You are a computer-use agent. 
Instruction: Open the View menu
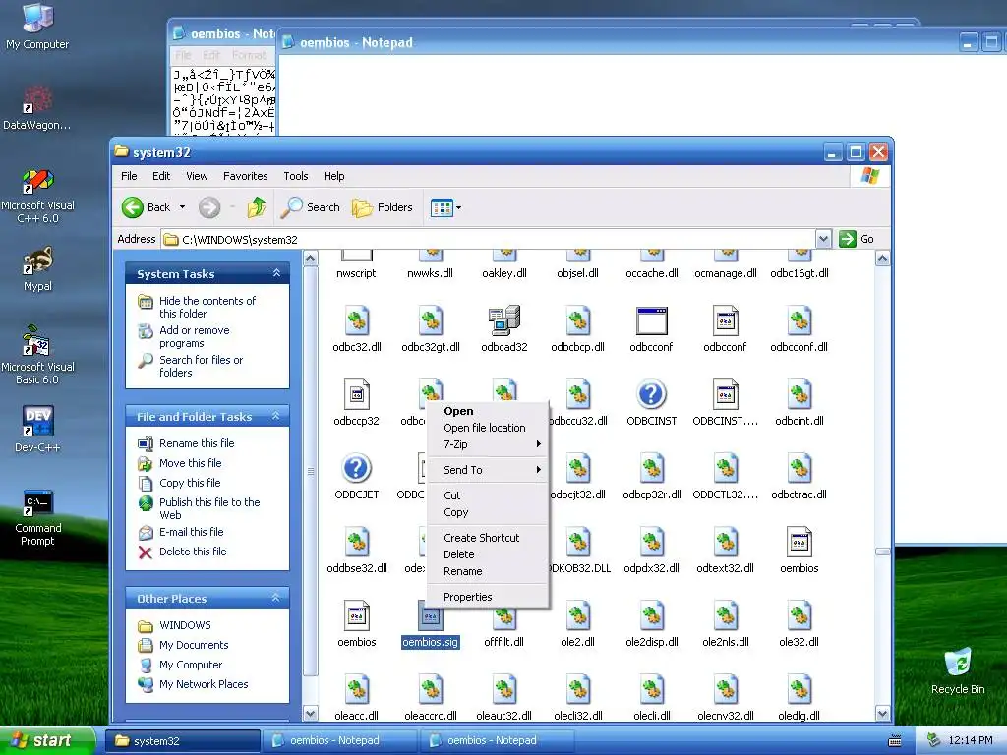coord(197,176)
